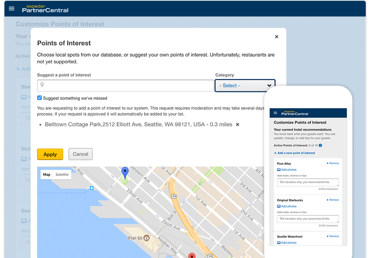The height and width of the screenshot is (258, 378).
Task: Open the Category Select dropdown
Action: (245, 86)
